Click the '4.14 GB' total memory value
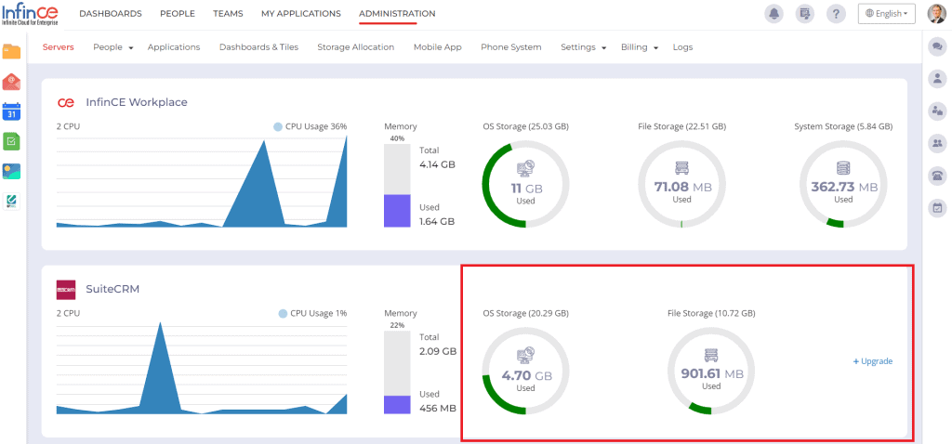952x444 pixels. [x=437, y=164]
